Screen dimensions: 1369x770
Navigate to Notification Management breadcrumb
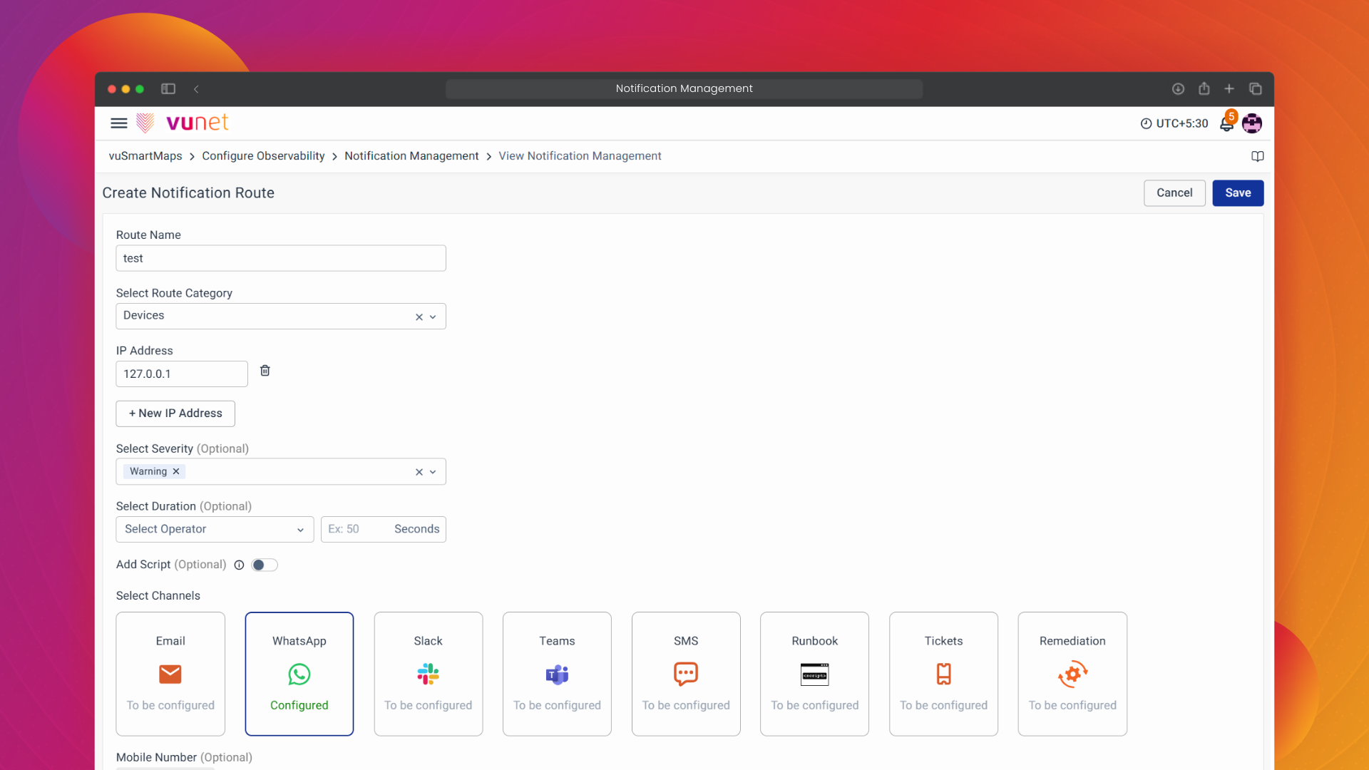[x=411, y=156]
